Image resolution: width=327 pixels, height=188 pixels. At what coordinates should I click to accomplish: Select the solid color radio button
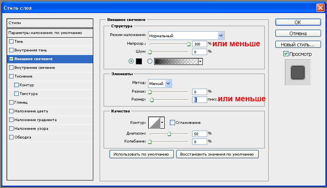pyautogui.click(x=131, y=61)
